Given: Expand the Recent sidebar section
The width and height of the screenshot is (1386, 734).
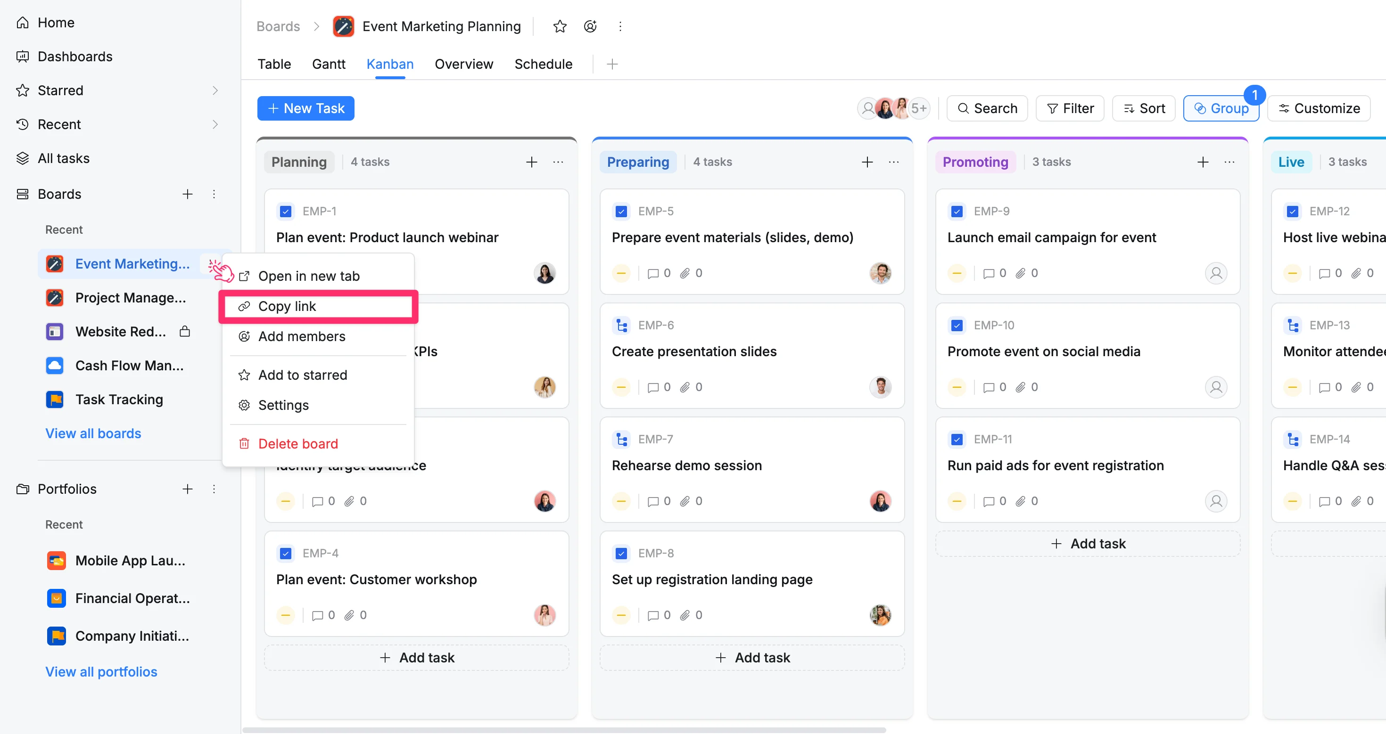Looking at the screenshot, I should coord(215,124).
